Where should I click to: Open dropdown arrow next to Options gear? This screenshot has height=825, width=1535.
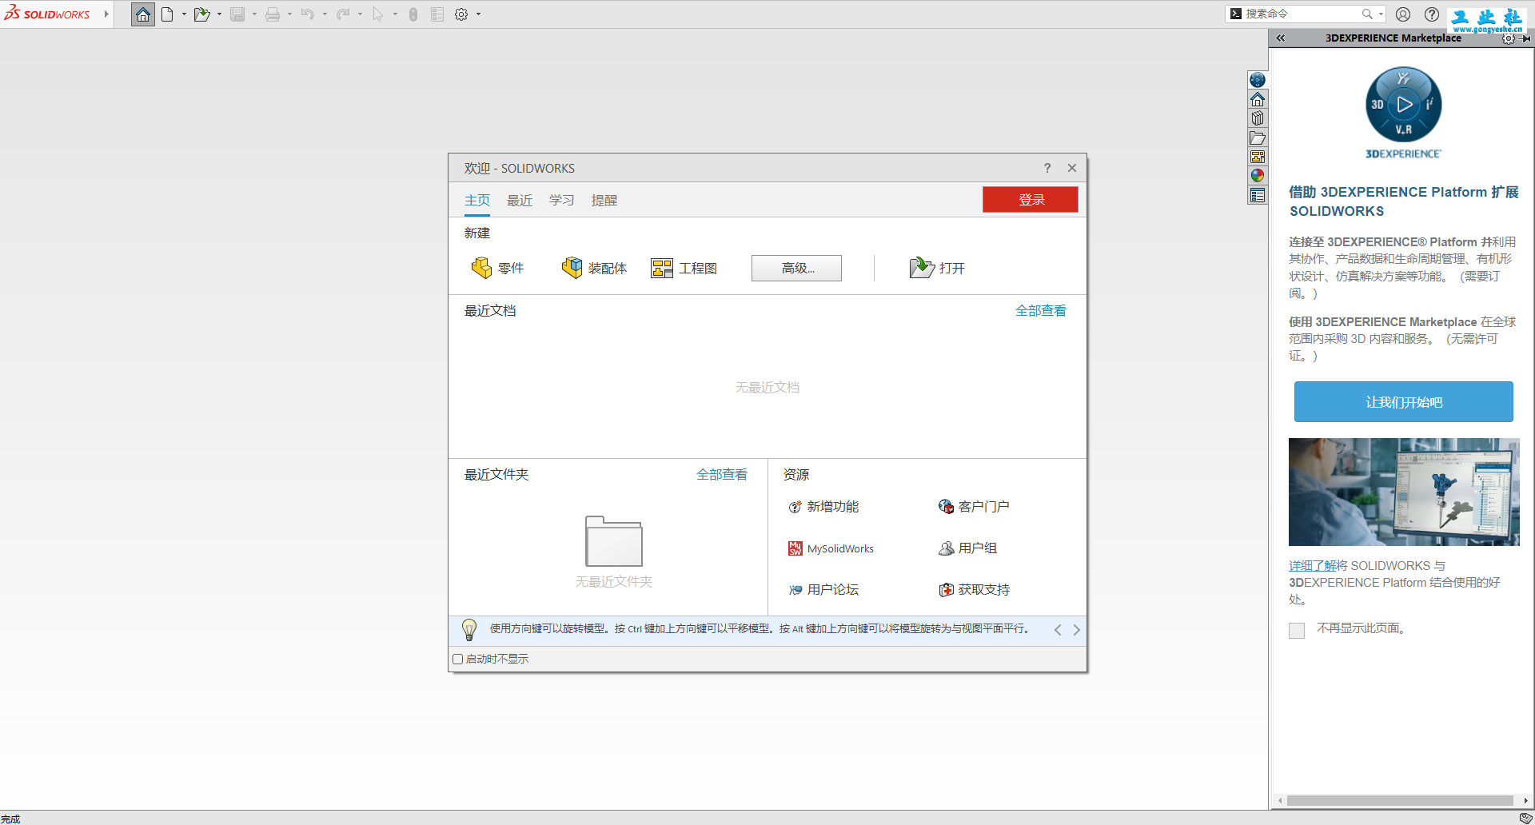click(x=478, y=14)
